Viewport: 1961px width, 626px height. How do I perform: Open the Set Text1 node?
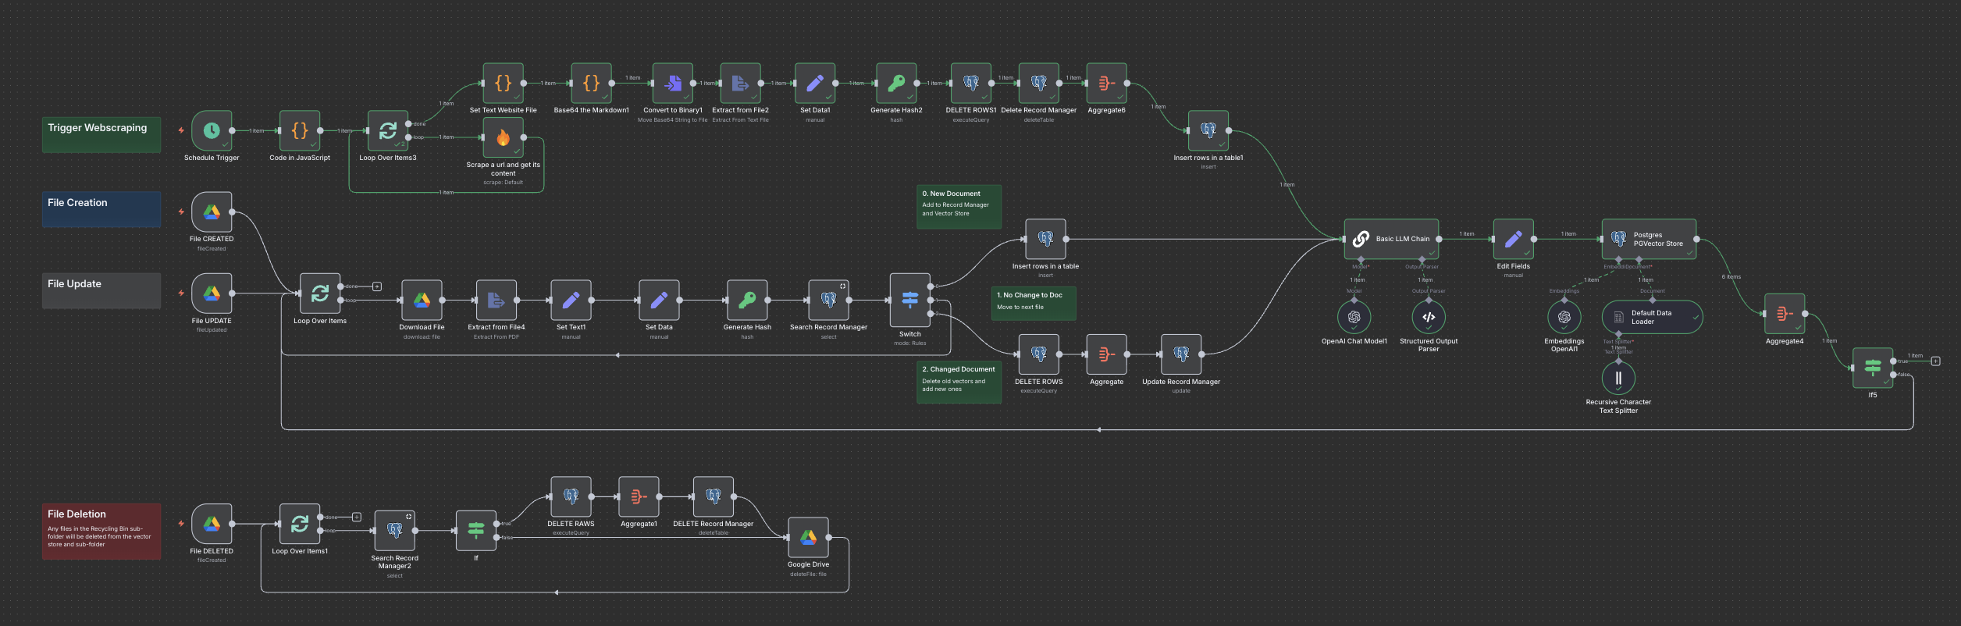(x=571, y=300)
